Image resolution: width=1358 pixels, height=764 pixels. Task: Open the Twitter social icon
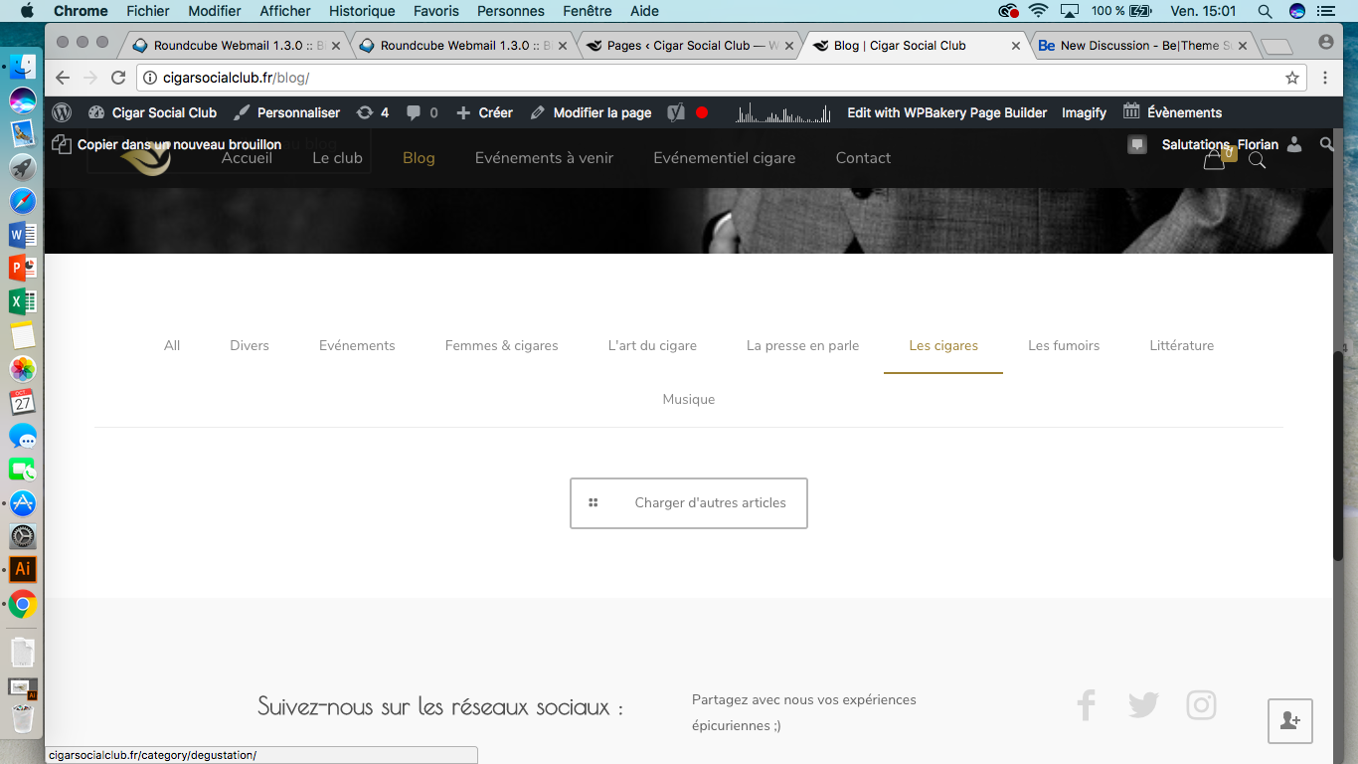pyautogui.click(x=1144, y=705)
